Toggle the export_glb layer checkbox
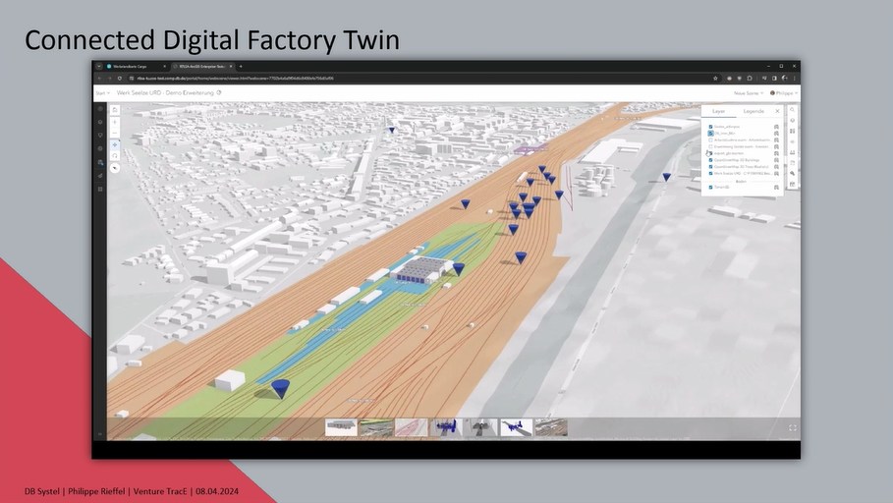The image size is (893, 503). pos(710,153)
